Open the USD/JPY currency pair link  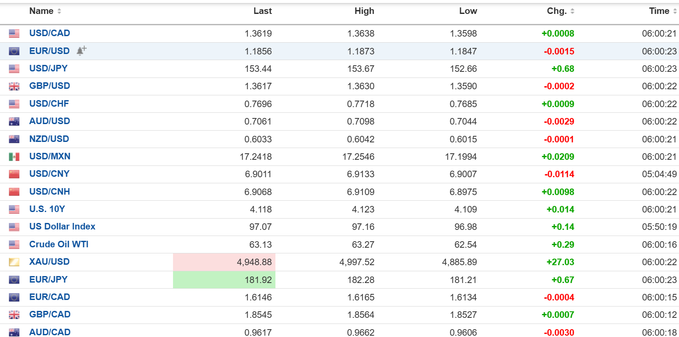pos(48,68)
